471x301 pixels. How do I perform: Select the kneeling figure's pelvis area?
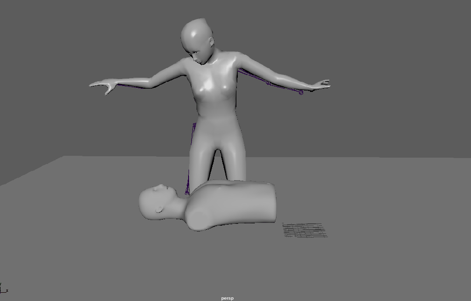coord(216,129)
